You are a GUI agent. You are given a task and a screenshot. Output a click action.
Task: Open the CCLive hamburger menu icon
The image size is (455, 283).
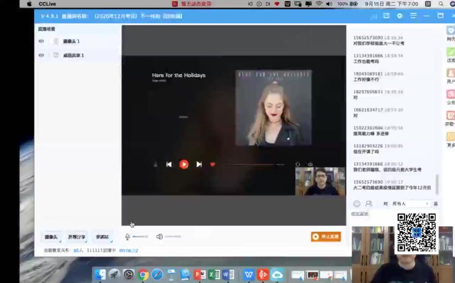tap(413, 16)
